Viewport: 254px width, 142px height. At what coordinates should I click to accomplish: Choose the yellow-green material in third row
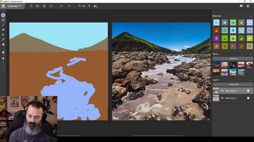point(250,38)
